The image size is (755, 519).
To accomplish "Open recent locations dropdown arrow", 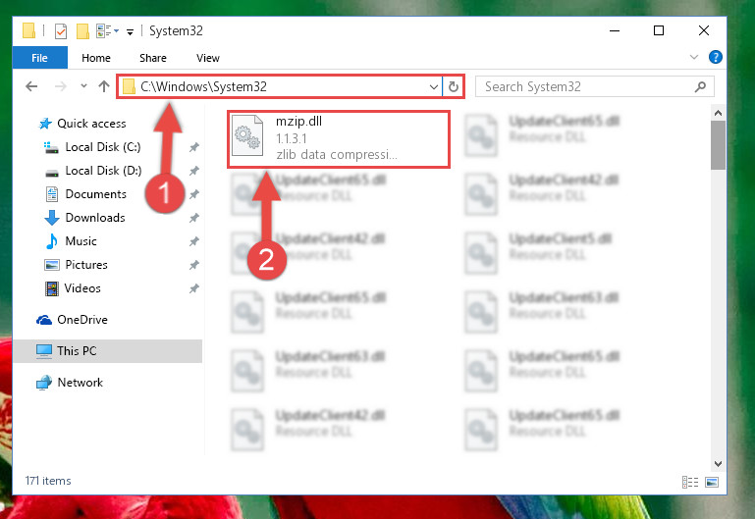I will [83, 86].
